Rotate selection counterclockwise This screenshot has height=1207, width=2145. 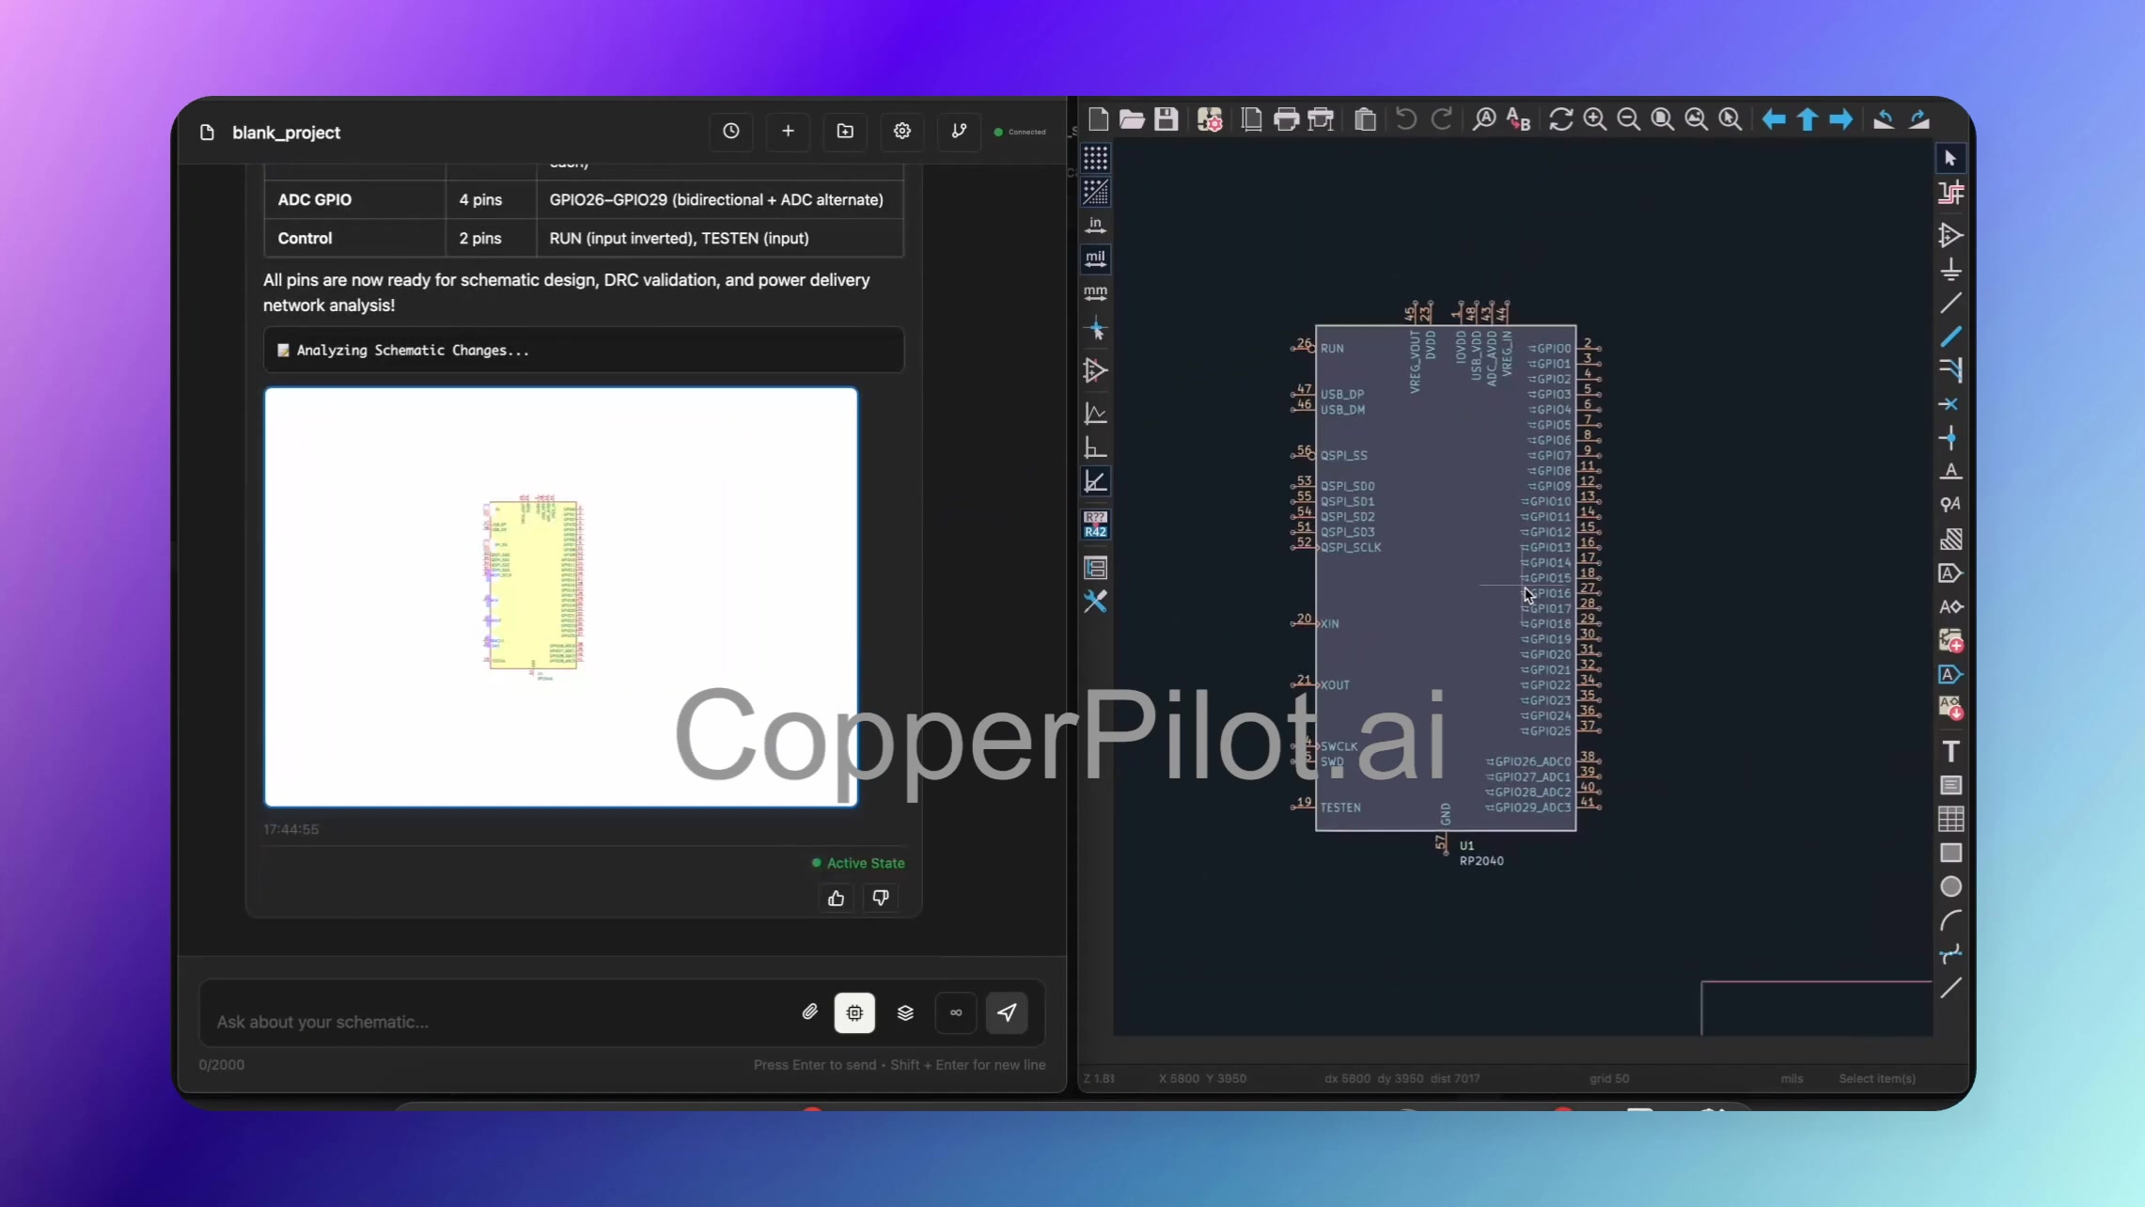tap(1884, 119)
